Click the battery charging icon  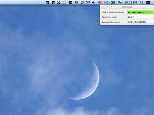113,2
